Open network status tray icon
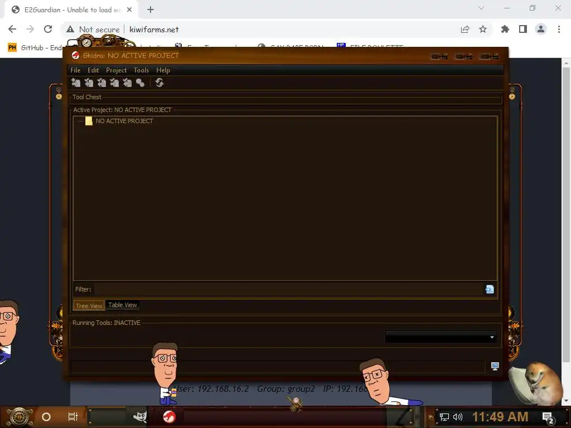Image resolution: width=571 pixels, height=428 pixels. [444, 417]
